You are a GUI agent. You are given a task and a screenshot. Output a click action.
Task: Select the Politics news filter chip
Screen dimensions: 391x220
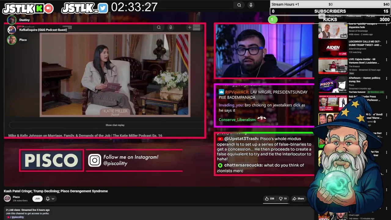pos(354,16)
